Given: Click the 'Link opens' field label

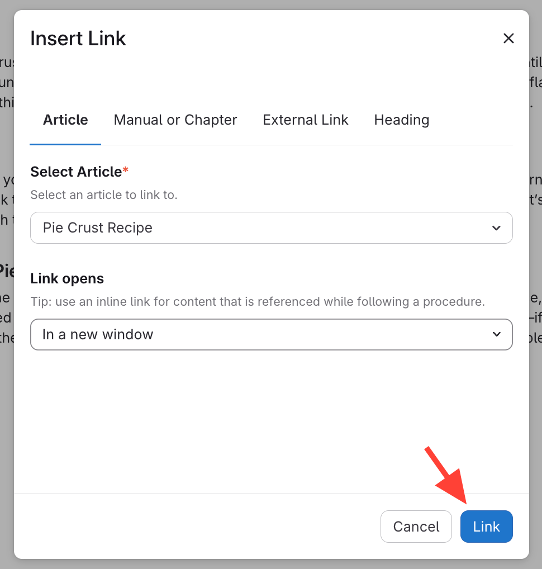Looking at the screenshot, I should (67, 278).
